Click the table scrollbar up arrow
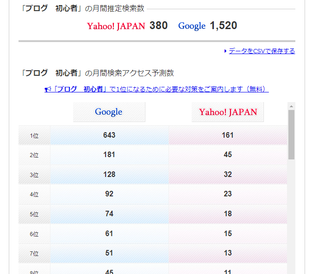Screen dimensions: 312x274 point(291,106)
